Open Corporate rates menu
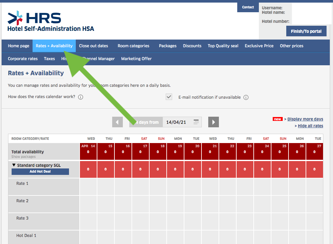 click(23, 59)
